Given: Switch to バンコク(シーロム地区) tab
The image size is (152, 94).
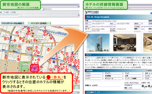Looking at the screenshot, I should pos(13,23).
